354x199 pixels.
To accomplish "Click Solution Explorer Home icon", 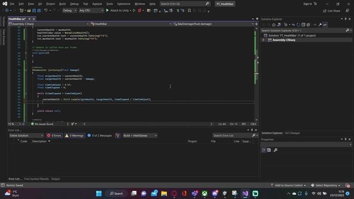I will 274,25.
